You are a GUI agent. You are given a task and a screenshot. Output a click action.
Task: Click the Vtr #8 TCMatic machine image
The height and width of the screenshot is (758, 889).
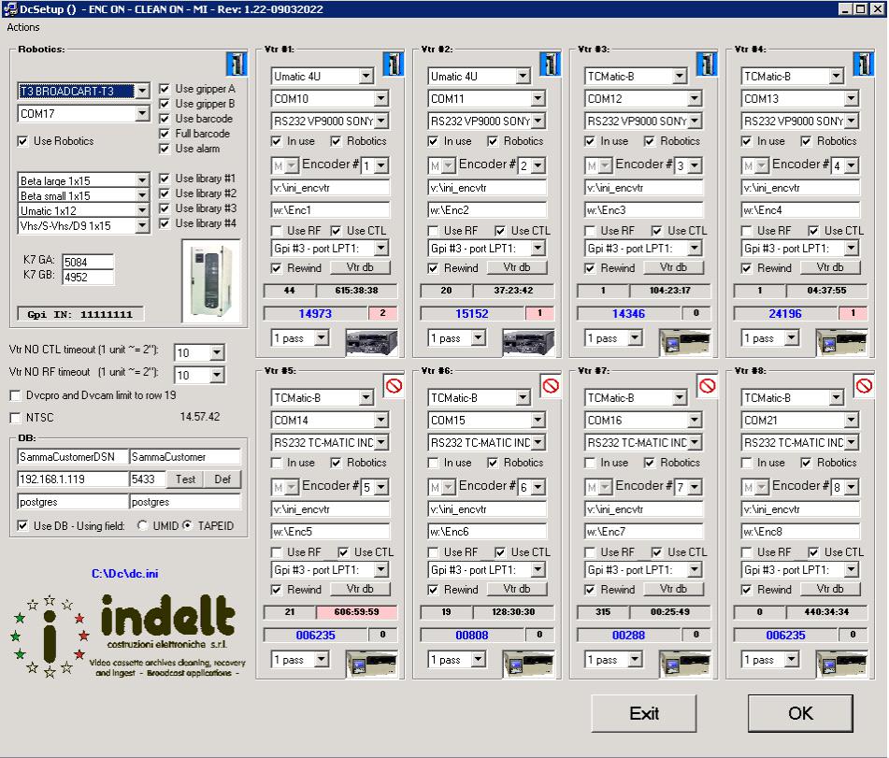coord(841,664)
